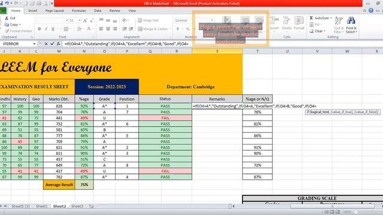
Task: Open the View ribbon tab
Action: 132,11
